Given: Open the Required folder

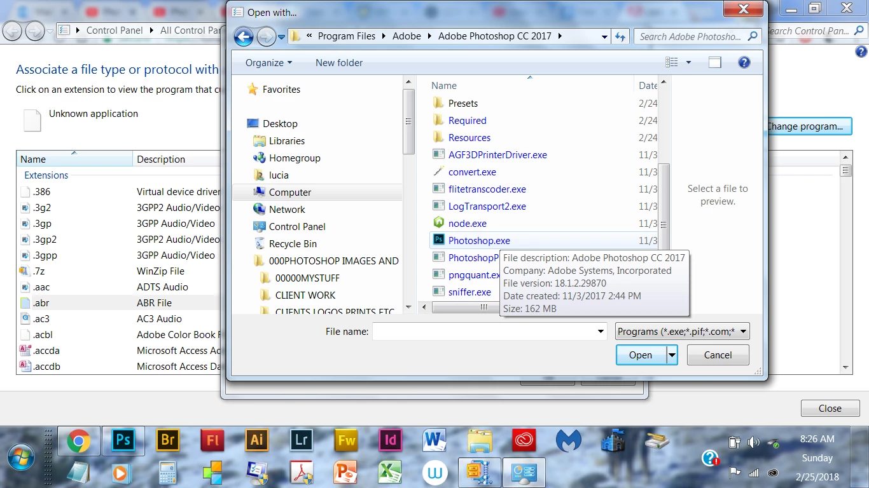Looking at the screenshot, I should pyautogui.click(x=467, y=121).
